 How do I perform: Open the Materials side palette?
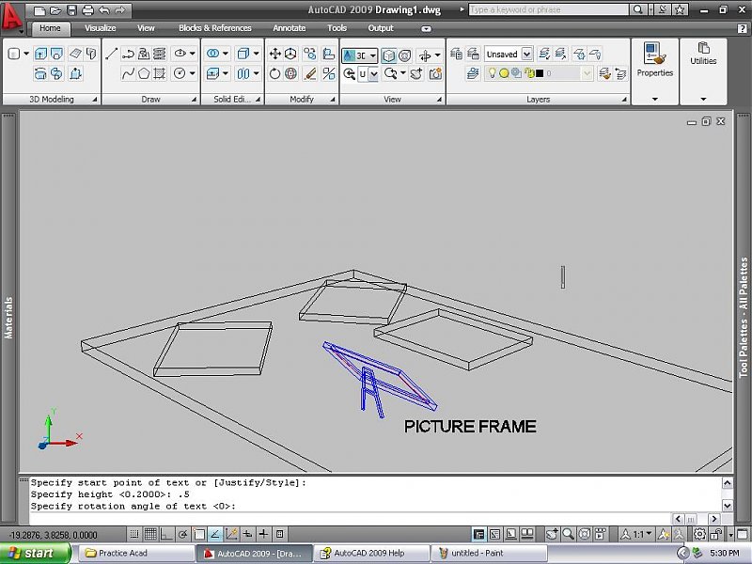[x=8, y=318]
